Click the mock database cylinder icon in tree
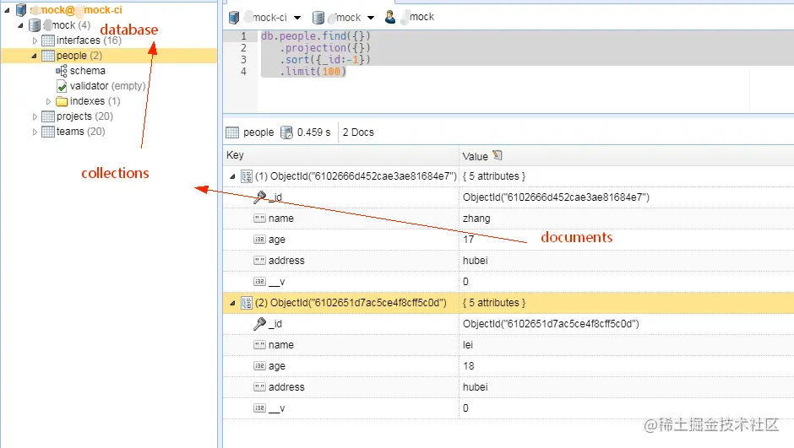794x448 pixels. click(x=35, y=24)
